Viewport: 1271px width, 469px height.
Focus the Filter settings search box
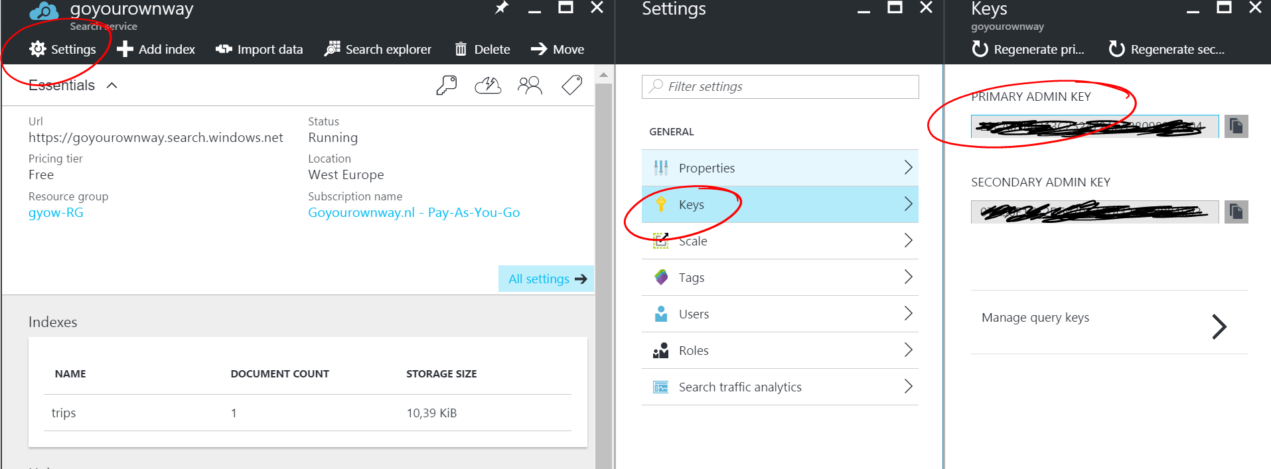(x=781, y=87)
